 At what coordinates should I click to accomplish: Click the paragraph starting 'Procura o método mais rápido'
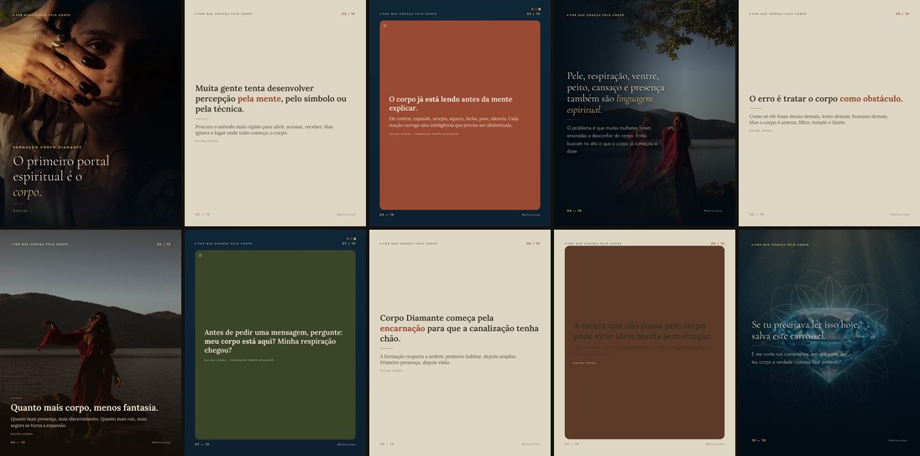tap(264, 130)
